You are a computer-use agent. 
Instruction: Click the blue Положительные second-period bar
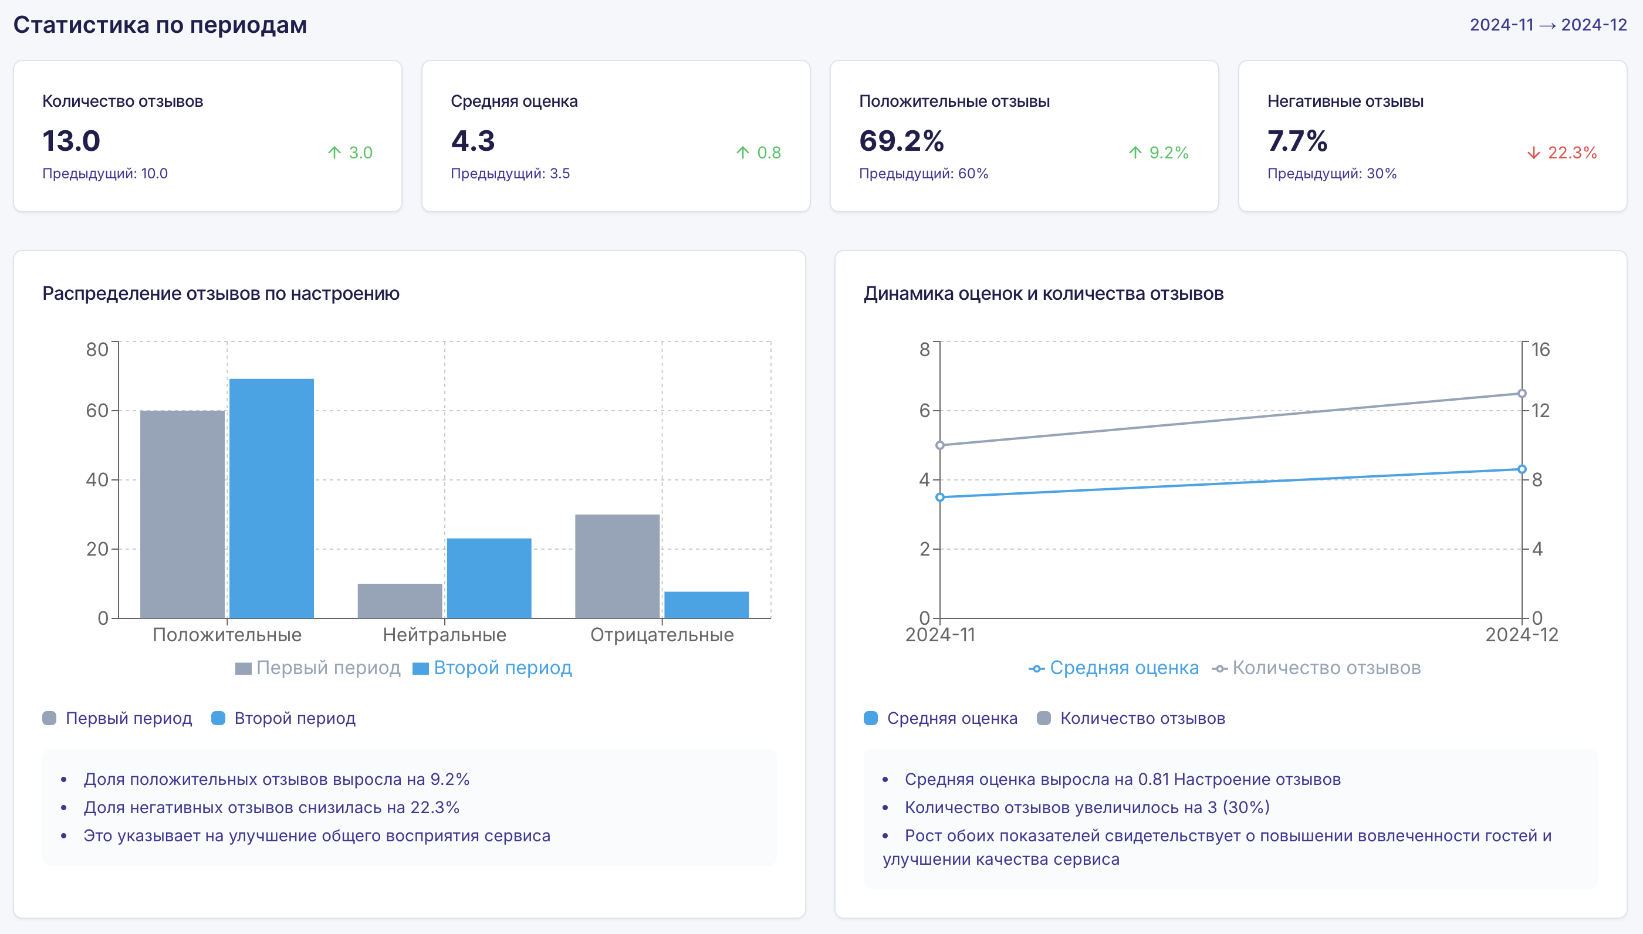pyautogui.click(x=271, y=498)
